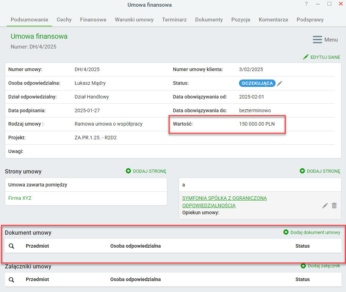This screenshot has width=346, height=292.
Task: Click the Dział Handlowy value
Action: (x=92, y=97)
